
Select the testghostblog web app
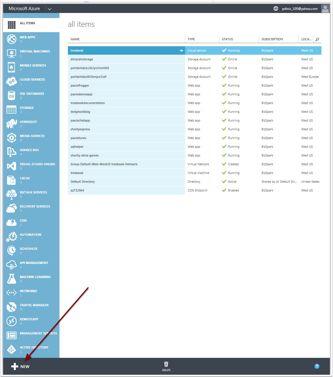coord(195,112)
